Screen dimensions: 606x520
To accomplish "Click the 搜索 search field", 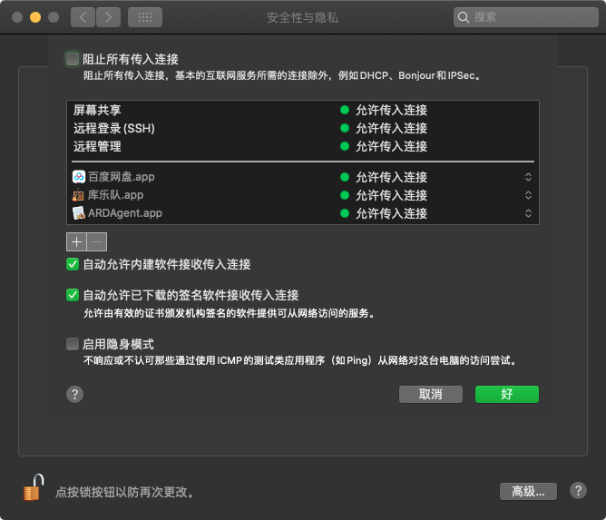I will [x=526, y=16].
